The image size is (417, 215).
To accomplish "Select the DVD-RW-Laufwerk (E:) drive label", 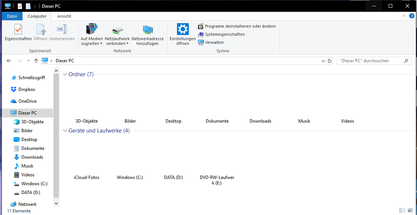I will tap(217, 180).
